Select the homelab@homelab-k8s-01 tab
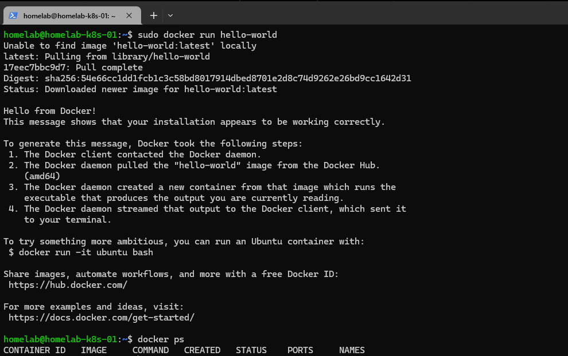 click(x=72, y=15)
